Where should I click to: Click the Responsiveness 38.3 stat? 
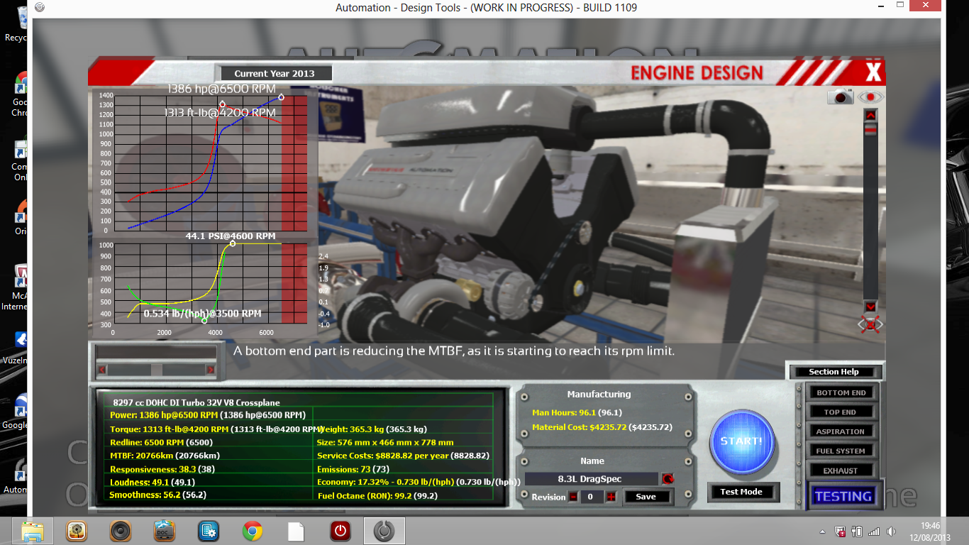(x=163, y=469)
